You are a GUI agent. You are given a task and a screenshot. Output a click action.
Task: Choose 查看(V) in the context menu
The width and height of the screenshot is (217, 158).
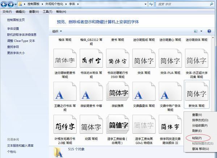197,115
